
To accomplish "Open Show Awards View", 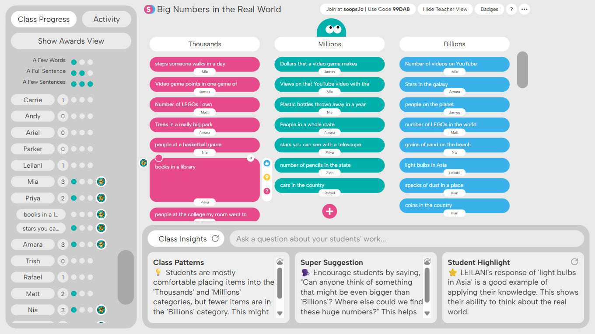I will 70,41.
